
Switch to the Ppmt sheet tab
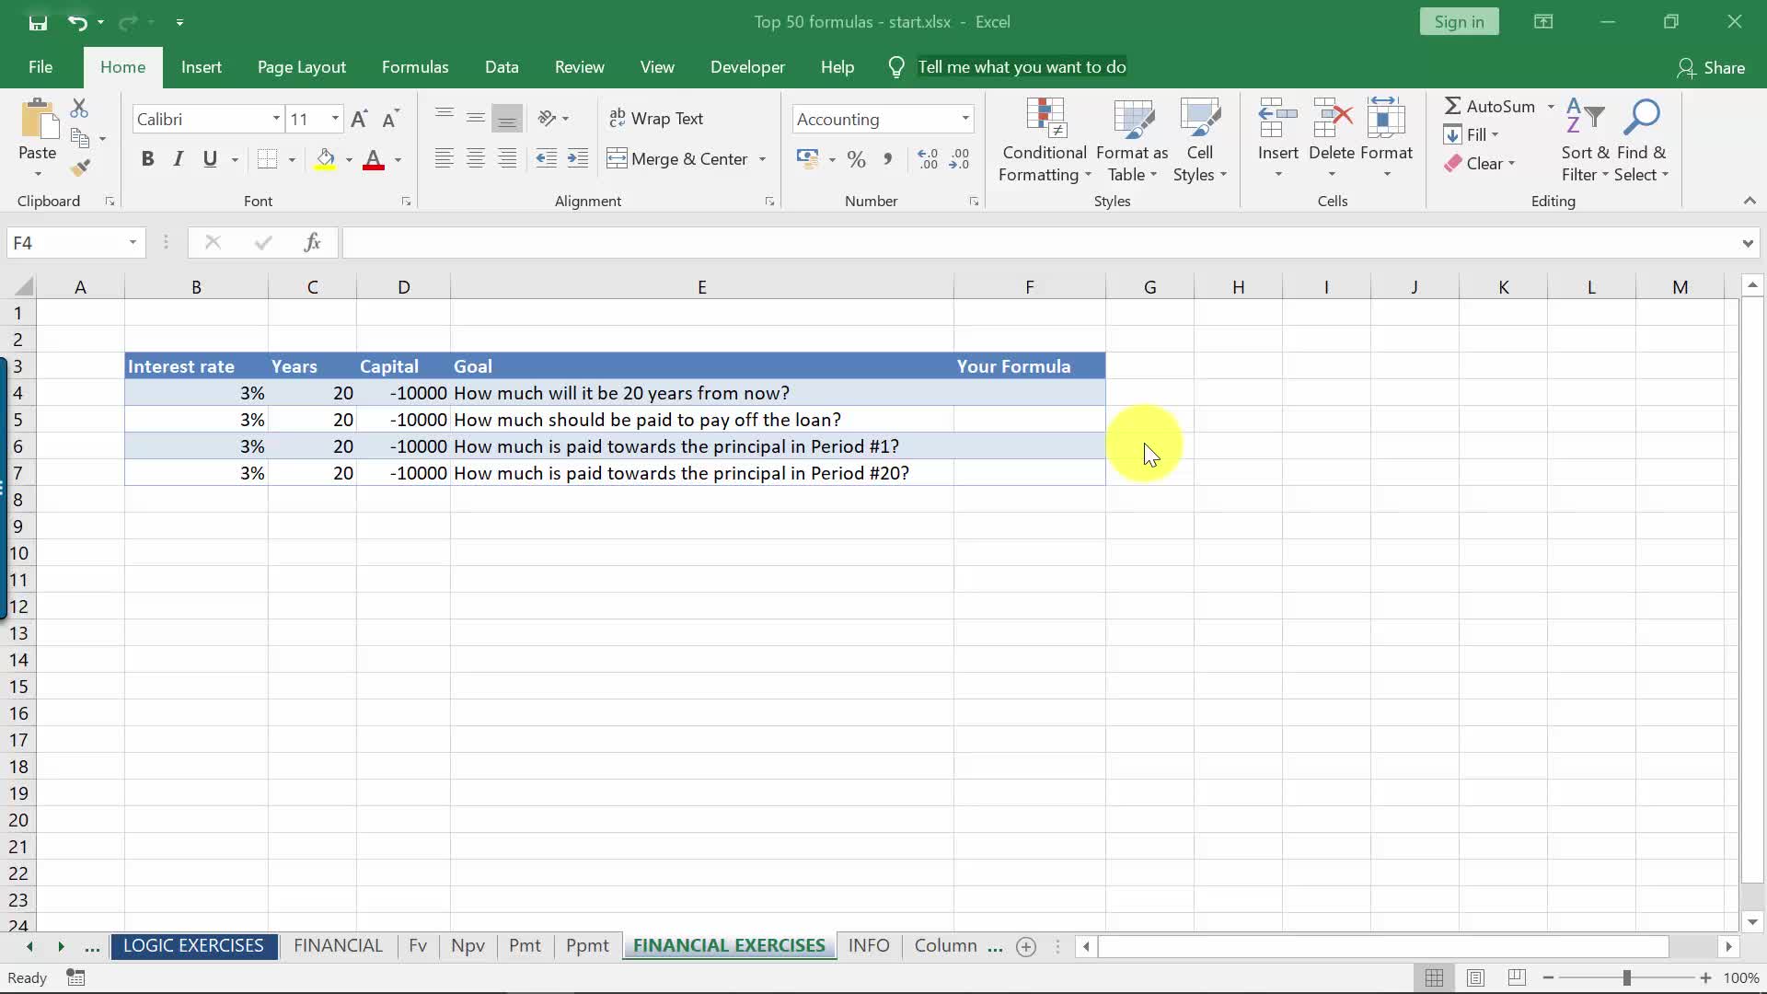click(587, 945)
